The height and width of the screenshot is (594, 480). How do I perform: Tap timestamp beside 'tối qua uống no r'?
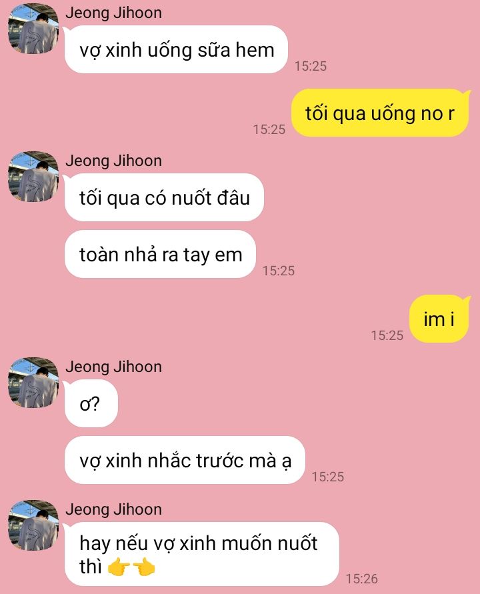tap(269, 129)
